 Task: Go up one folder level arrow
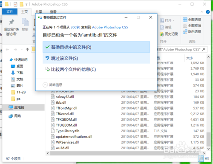click(27, 50)
